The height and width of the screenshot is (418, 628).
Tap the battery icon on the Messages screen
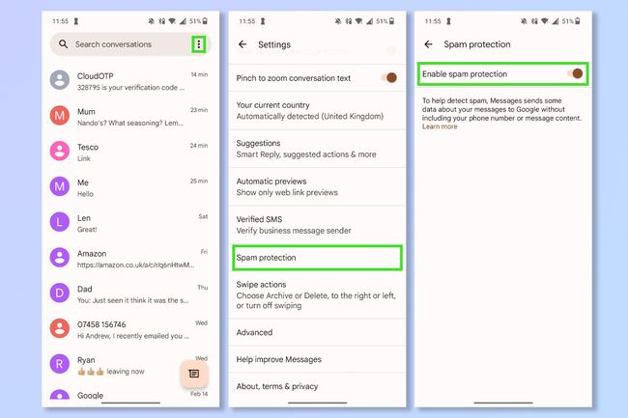[x=205, y=21]
